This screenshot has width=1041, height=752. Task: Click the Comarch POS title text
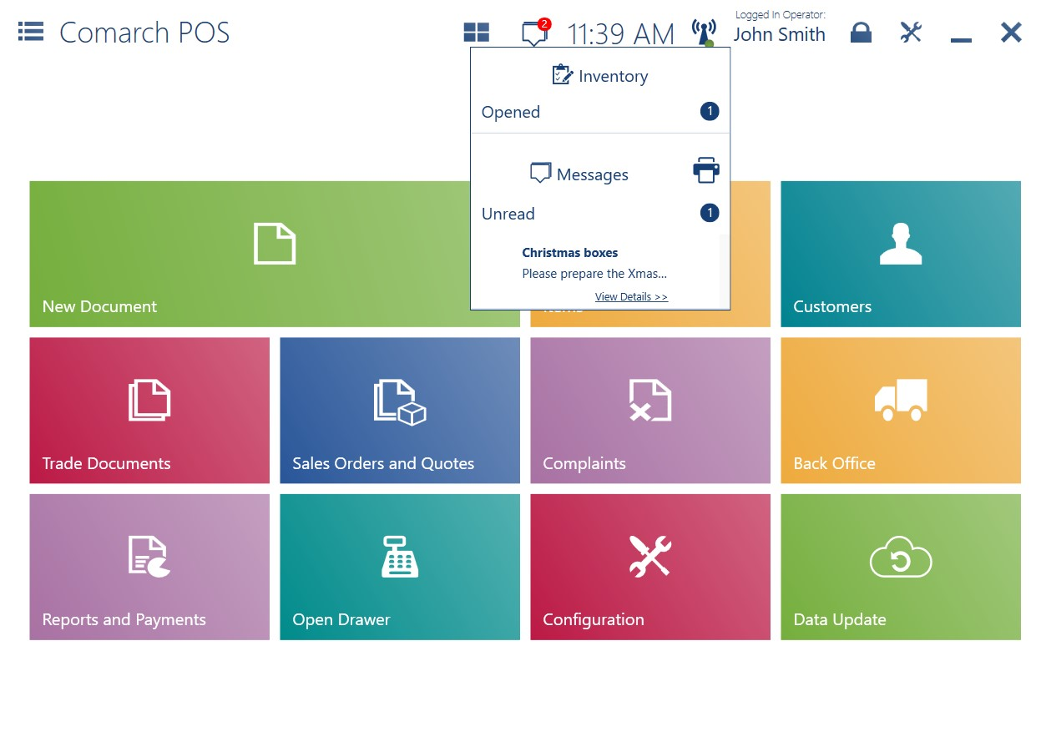(x=144, y=33)
